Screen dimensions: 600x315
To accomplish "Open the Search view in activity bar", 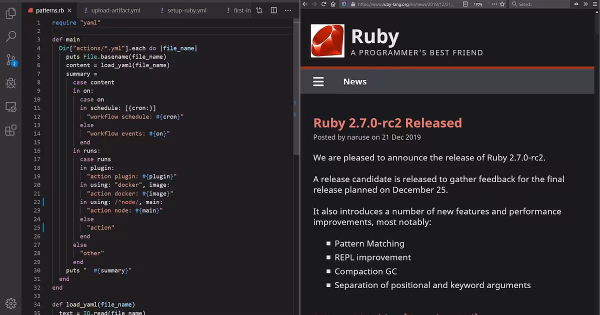I will (10, 36).
